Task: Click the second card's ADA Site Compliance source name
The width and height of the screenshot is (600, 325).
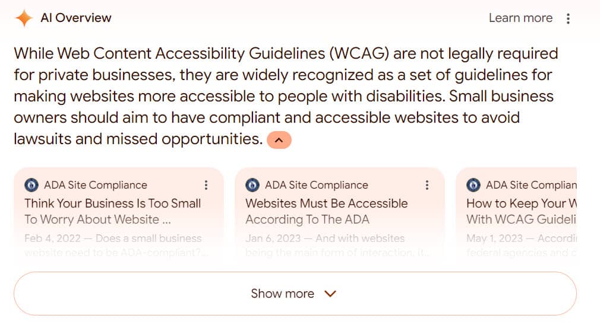Action: click(317, 185)
